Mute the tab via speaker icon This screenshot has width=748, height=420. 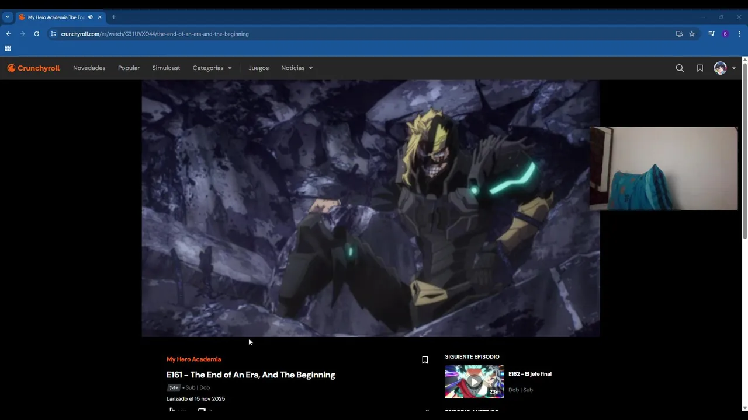point(90,17)
